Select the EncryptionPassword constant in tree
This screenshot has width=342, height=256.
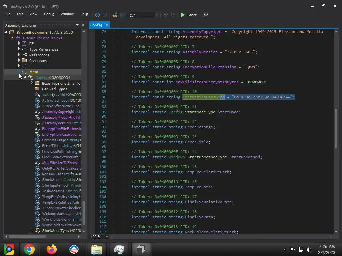coord(61,134)
